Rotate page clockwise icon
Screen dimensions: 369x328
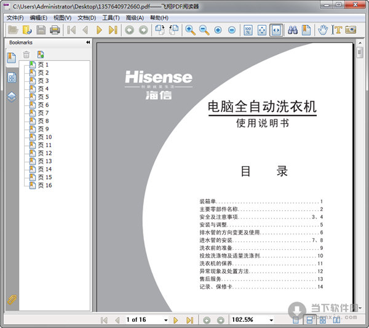click(x=160, y=30)
